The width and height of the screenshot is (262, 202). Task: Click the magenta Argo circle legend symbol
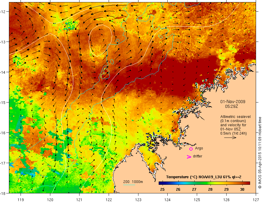[x=191, y=149]
